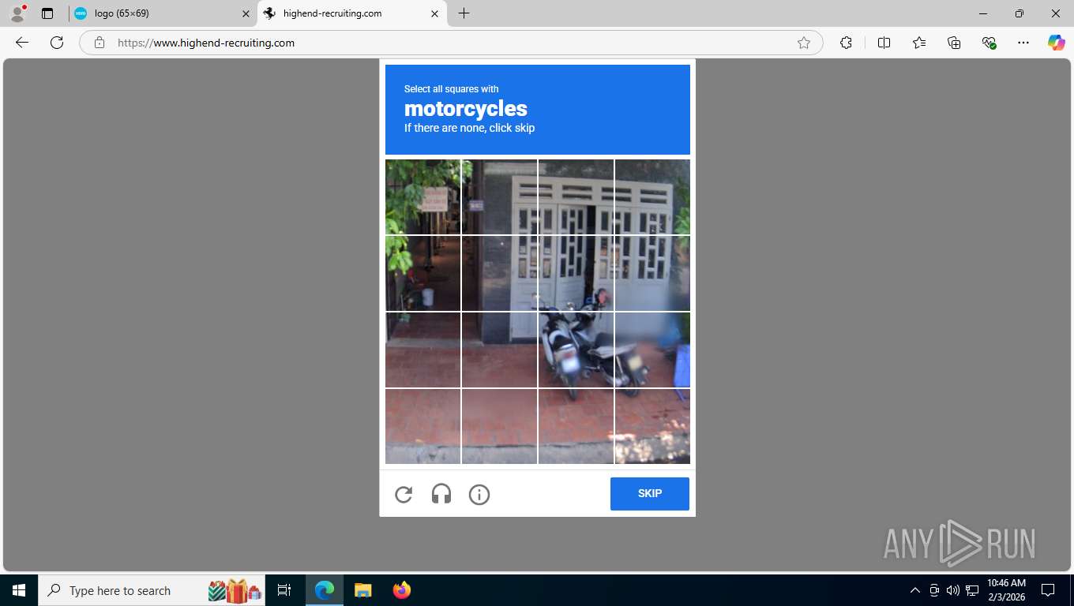Open Firefox from taskbar

(x=402, y=590)
